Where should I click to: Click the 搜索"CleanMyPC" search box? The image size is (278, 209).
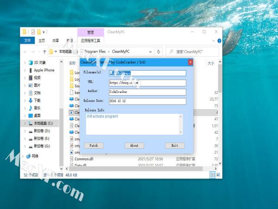[x=192, y=52]
